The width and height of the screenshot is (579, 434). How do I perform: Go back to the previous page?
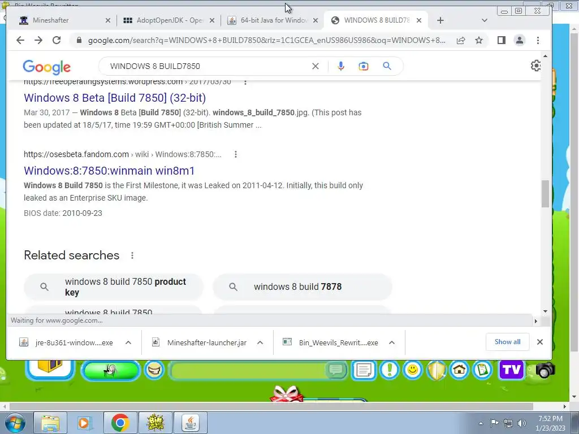[20, 40]
